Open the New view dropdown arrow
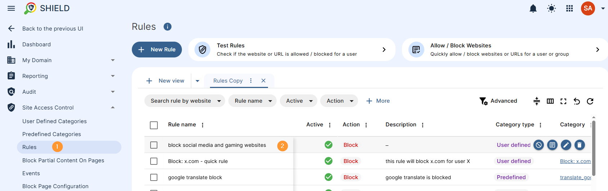 click(x=197, y=81)
